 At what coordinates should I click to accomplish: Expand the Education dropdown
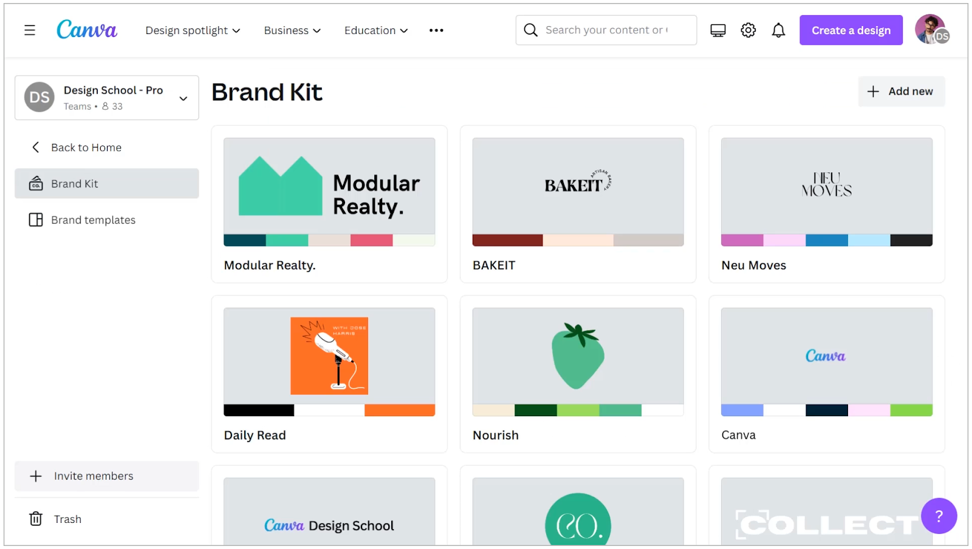375,30
